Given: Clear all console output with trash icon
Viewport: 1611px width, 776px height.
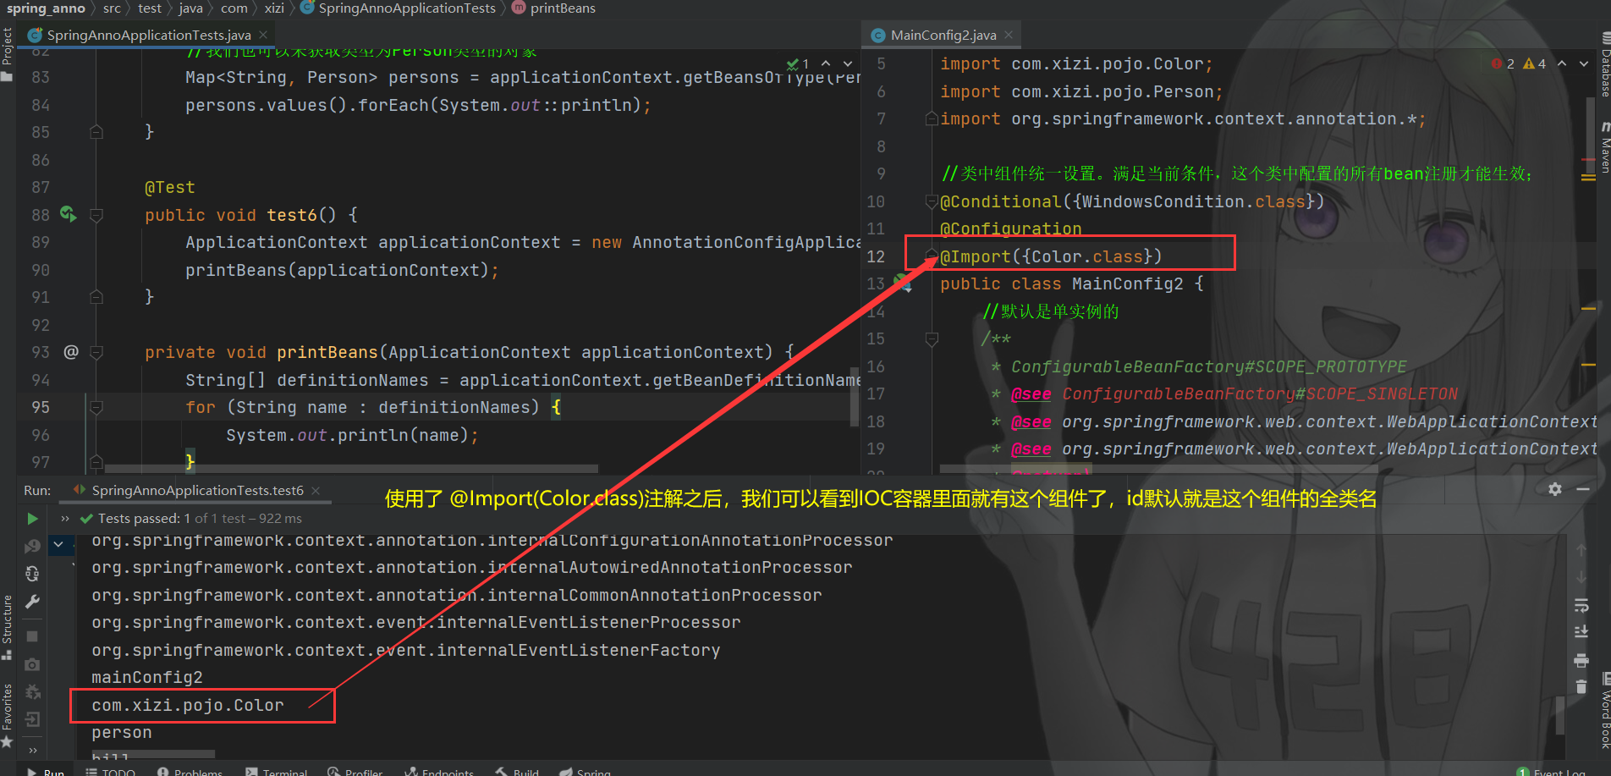Looking at the screenshot, I should (x=1581, y=686).
